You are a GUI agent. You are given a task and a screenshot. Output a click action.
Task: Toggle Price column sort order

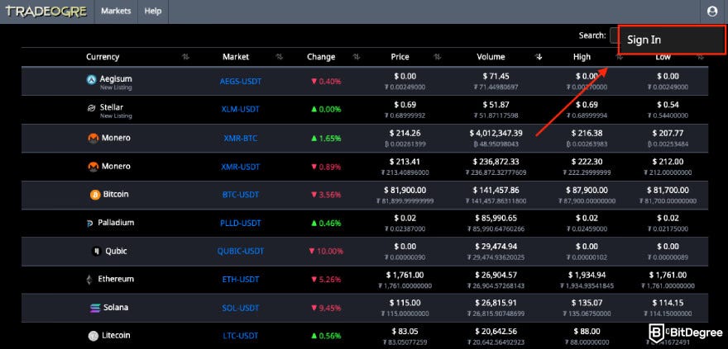[x=438, y=57]
